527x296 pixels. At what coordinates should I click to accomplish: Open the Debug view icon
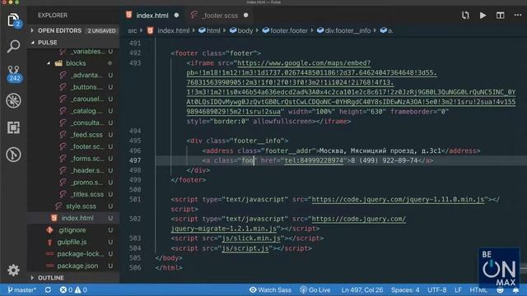tap(13, 100)
